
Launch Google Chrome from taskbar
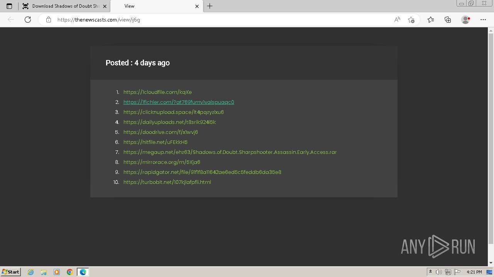click(x=70, y=272)
